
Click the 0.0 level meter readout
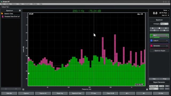coord(155,13)
